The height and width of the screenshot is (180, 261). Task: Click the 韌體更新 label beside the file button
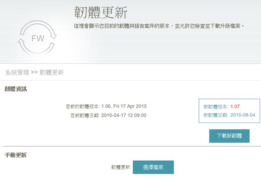click(x=121, y=167)
